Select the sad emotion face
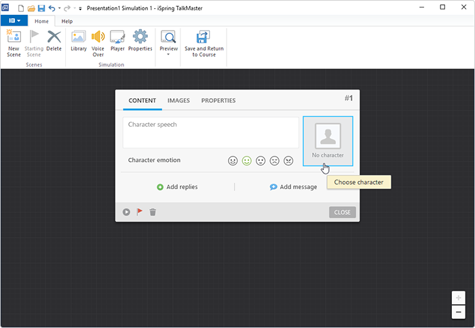The width and height of the screenshot is (475, 328). point(274,161)
